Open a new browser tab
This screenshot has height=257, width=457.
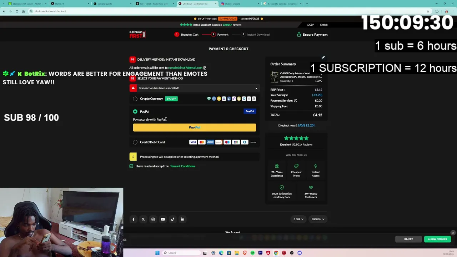[x=307, y=4]
